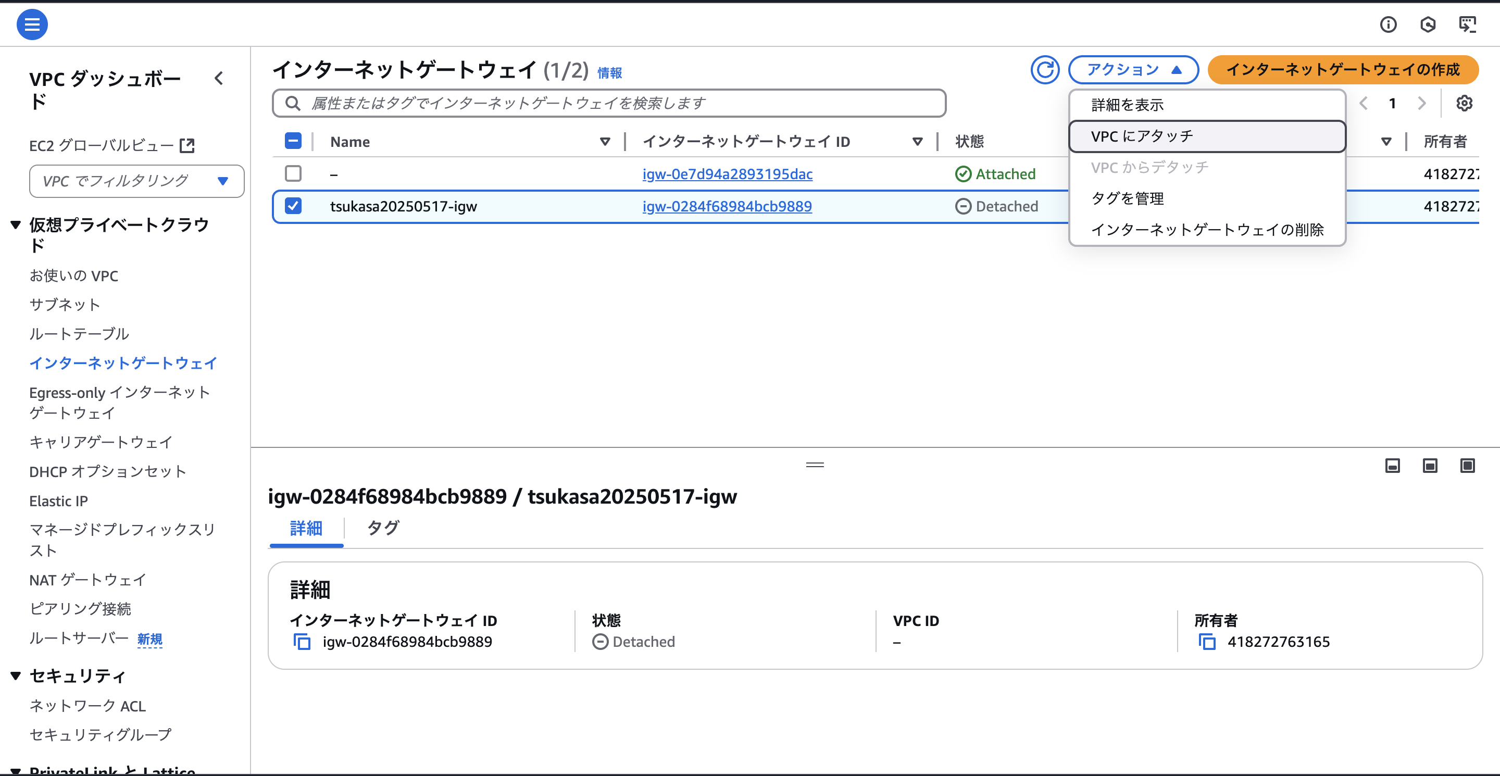The width and height of the screenshot is (1500, 776).
Task: Open igw-0e7d94a2893195dac gateway link
Action: pyautogui.click(x=727, y=174)
